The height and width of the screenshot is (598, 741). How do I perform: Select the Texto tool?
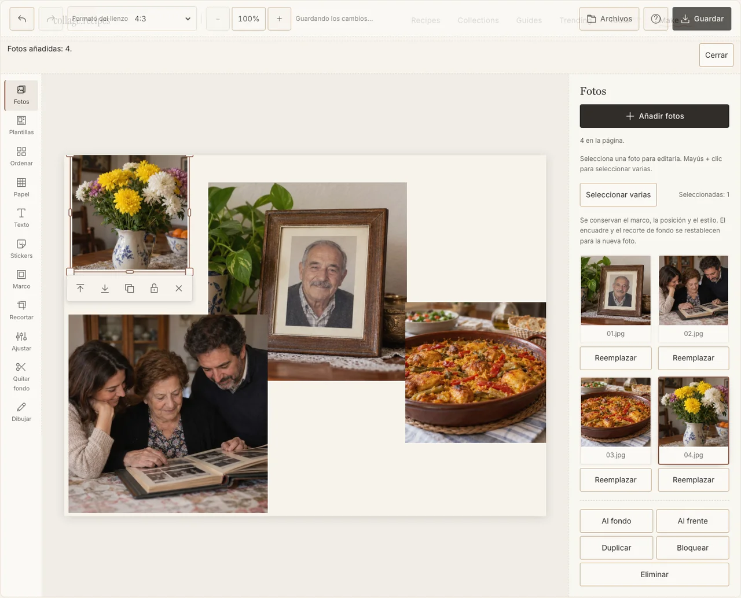pos(21,218)
